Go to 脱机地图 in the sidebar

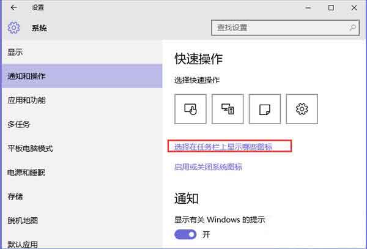23,220
